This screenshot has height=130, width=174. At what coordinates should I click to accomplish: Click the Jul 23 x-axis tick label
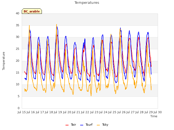pos(94,112)
